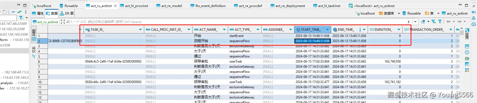This screenshot has width=477, height=103.
Task: Click the flowable breadcrumb button
Action: tap(412, 13)
